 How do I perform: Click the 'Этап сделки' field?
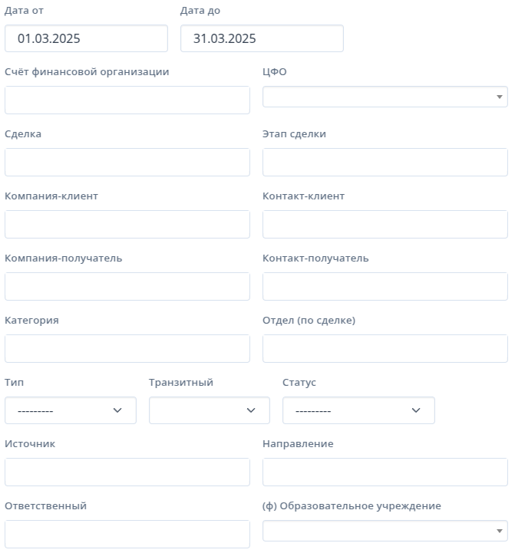[385, 163]
